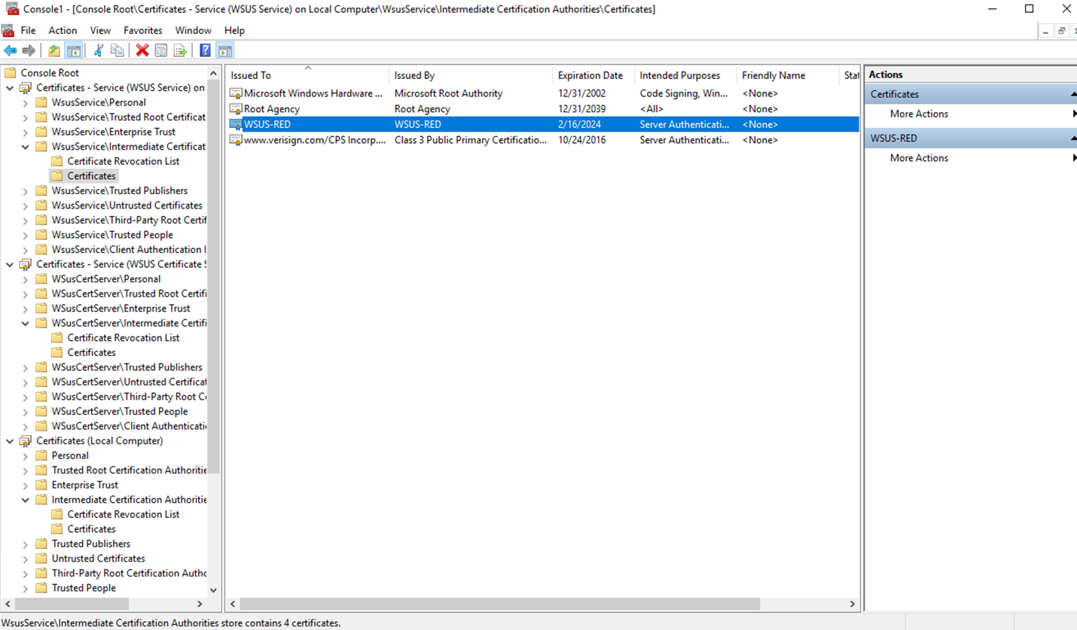Screen dimensions: 1077x630
Task: Collapse WsusService\Intermediate Certification Authorities node
Action: [25, 147]
